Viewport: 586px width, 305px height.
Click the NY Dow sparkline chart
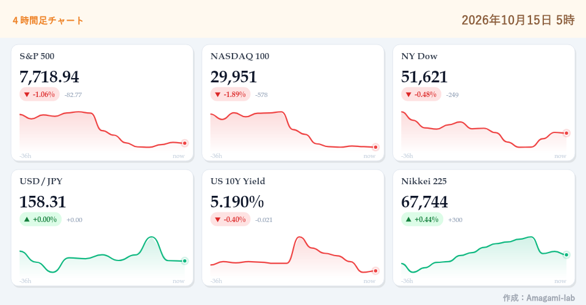[484, 131]
